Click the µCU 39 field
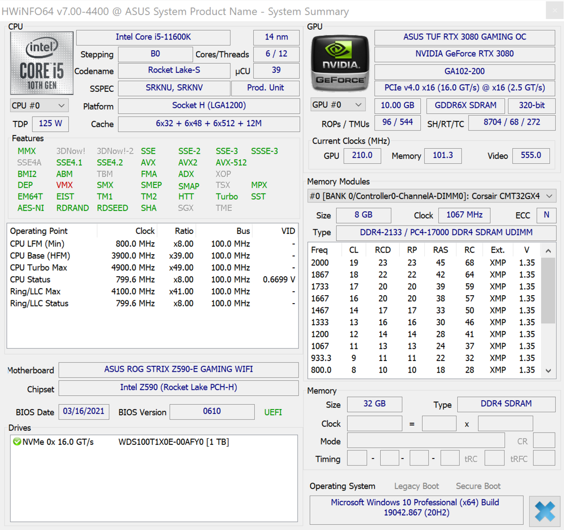Screen dimensions: 564x530 276,71
